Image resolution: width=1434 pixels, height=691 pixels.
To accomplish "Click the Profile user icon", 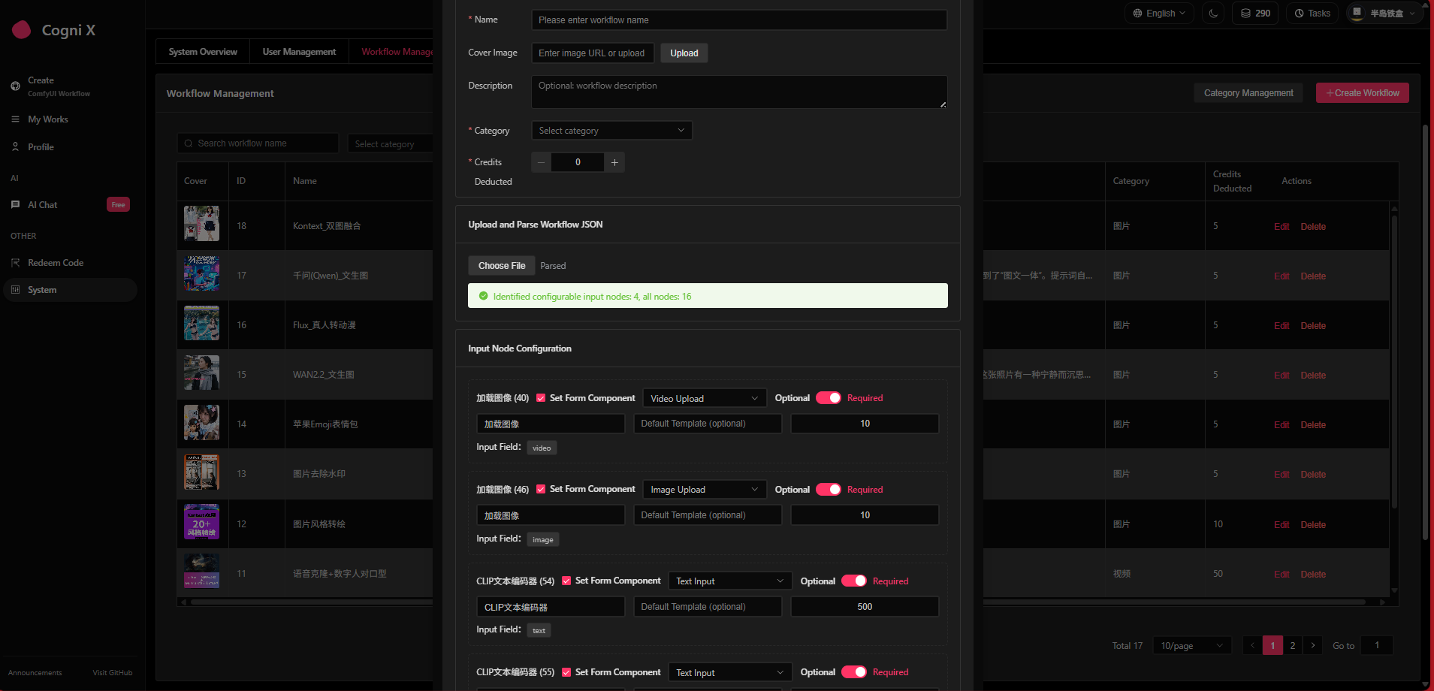I will 15,147.
